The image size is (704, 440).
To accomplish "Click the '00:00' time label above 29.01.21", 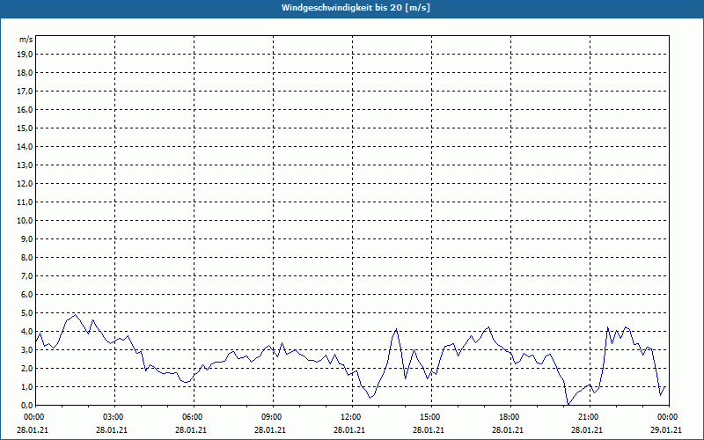I will tap(667, 417).
